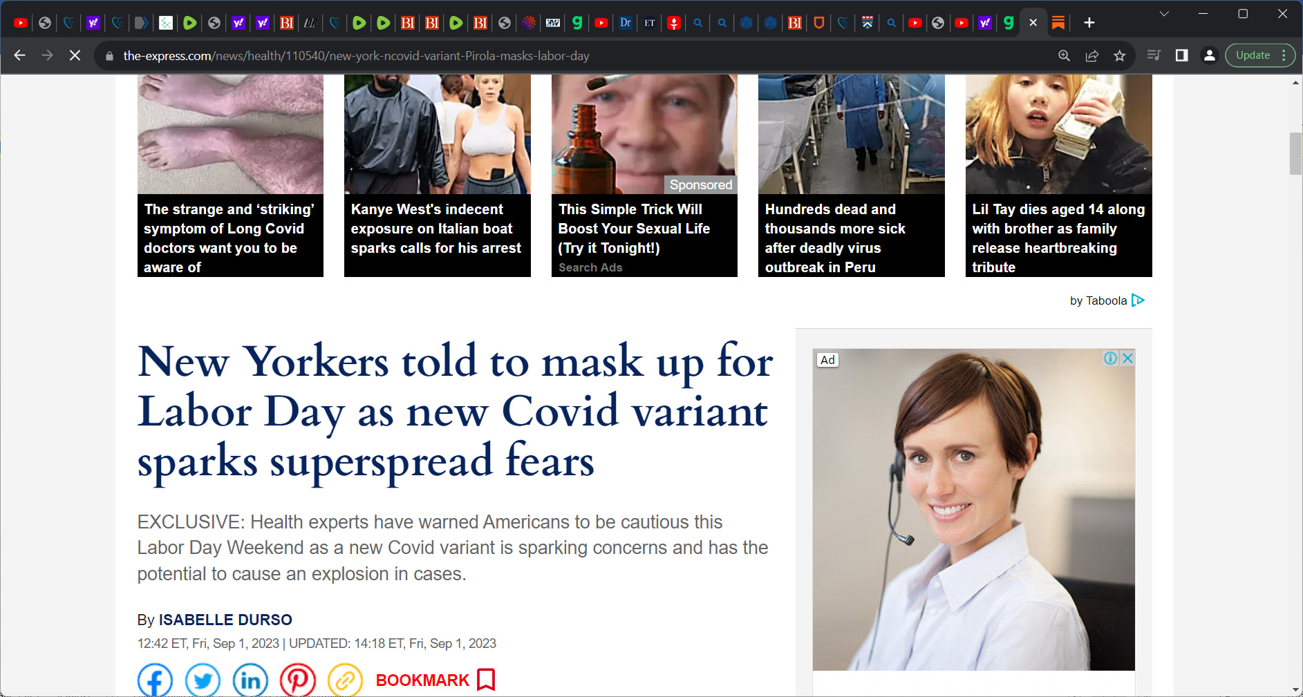Screen dimensions: 1303x697
Task: Toggle the browser side panel
Action: [x=1181, y=55]
